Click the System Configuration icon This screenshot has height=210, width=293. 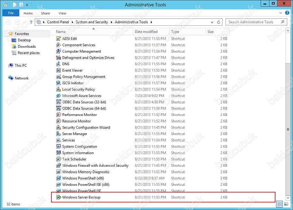pos(58,147)
